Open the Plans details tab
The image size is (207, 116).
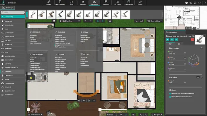click(129, 3)
